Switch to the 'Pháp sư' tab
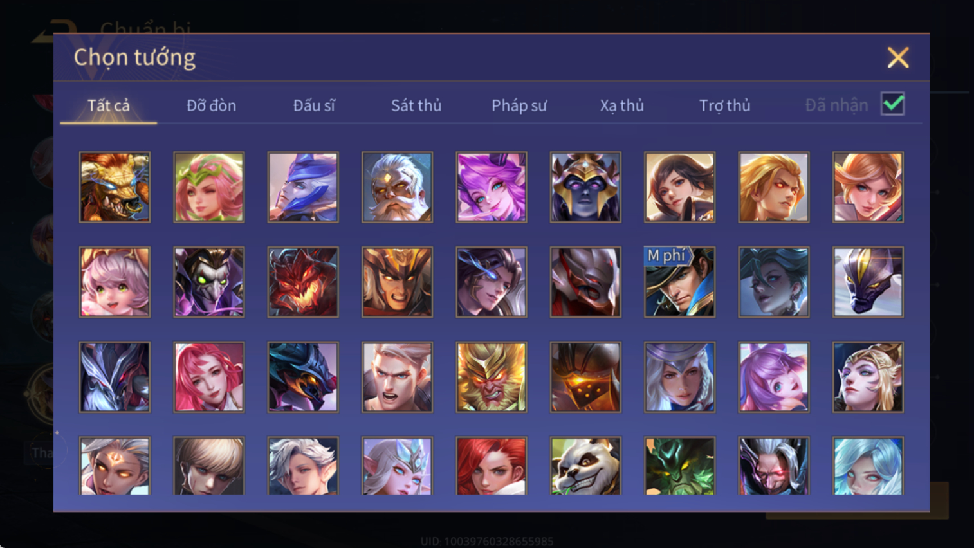Viewport: 974px width, 548px height. click(519, 105)
